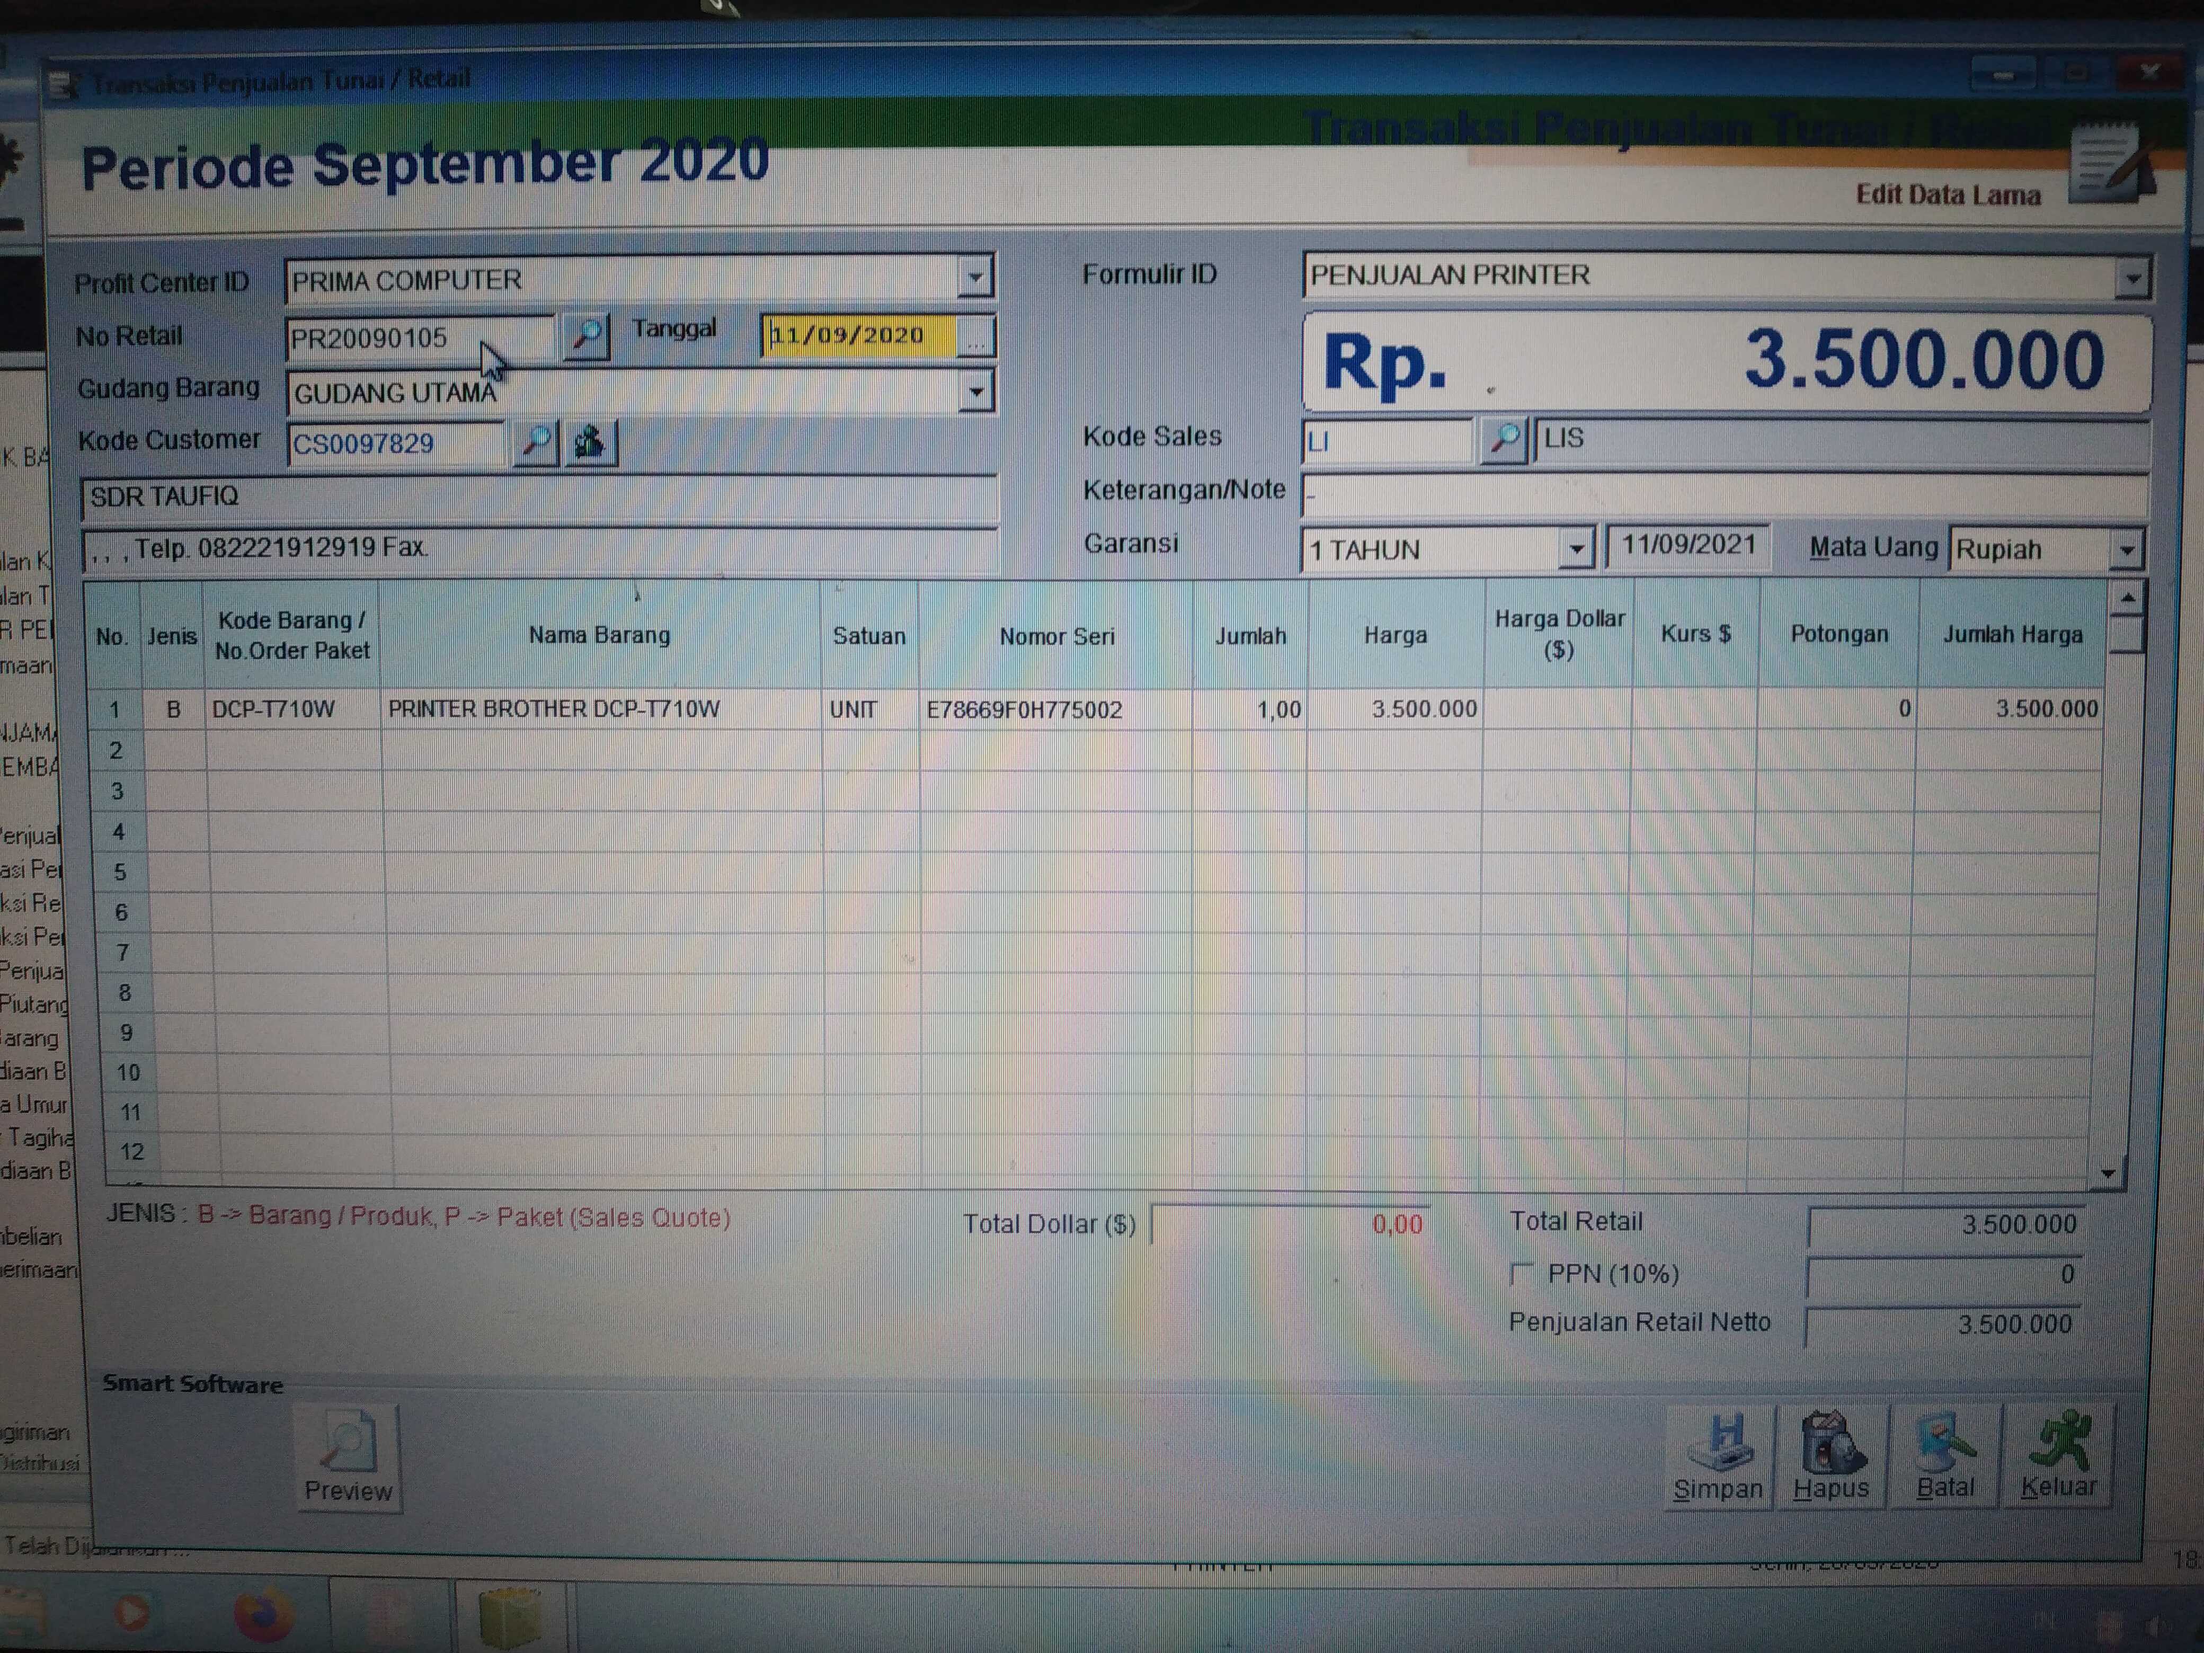Click the Tanggal date picker ellipsis button
Image resolution: width=2204 pixels, height=1653 pixels.
click(x=975, y=337)
